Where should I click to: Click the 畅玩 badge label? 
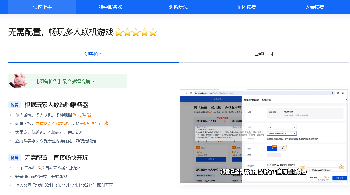(15, 158)
